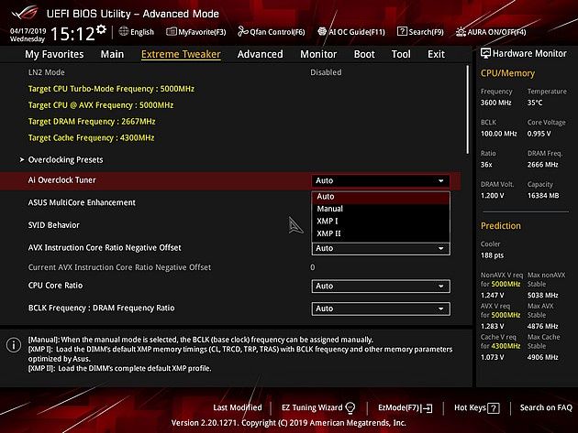Choose Auto in the open dropdown list
The height and width of the screenshot is (433, 578).
tap(381, 197)
